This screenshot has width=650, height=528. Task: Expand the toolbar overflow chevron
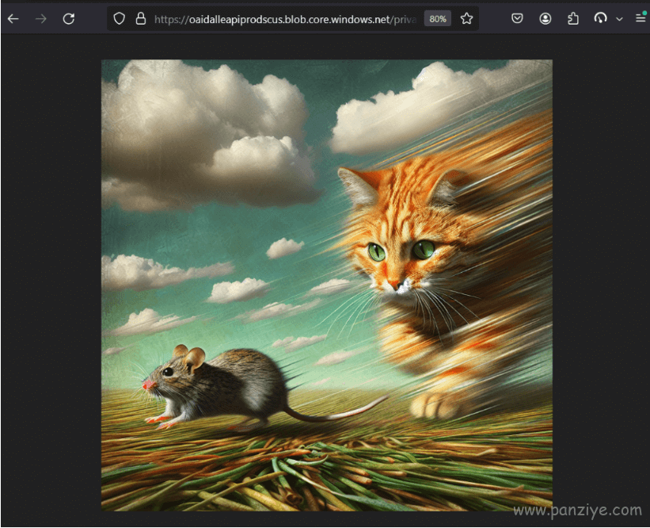click(619, 19)
